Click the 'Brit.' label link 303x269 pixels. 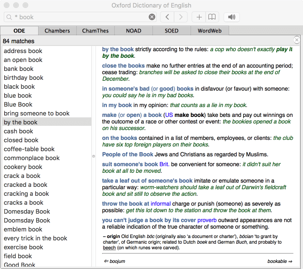tap(165, 164)
